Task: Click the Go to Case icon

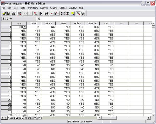Action: click(x=36, y=13)
